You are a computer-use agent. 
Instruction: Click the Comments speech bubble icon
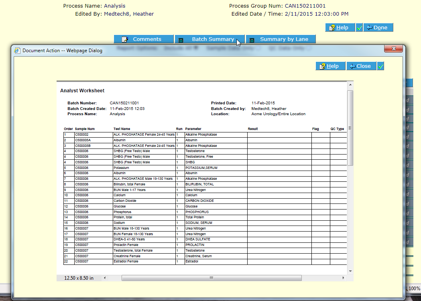(124, 39)
